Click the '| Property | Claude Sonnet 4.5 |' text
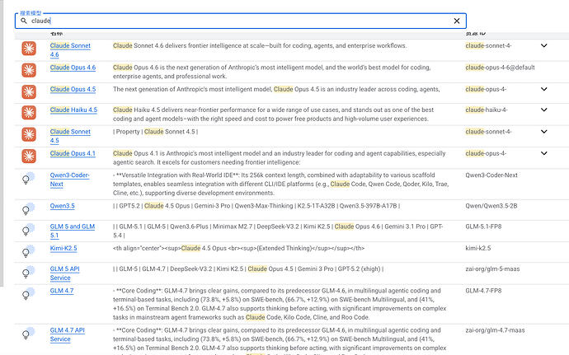 click(x=155, y=132)
